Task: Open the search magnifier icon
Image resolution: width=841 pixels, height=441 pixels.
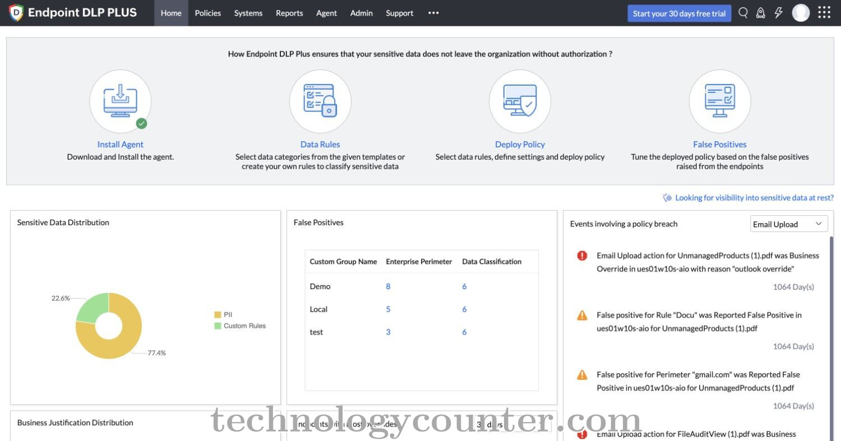Action: pyautogui.click(x=743, y=13)
